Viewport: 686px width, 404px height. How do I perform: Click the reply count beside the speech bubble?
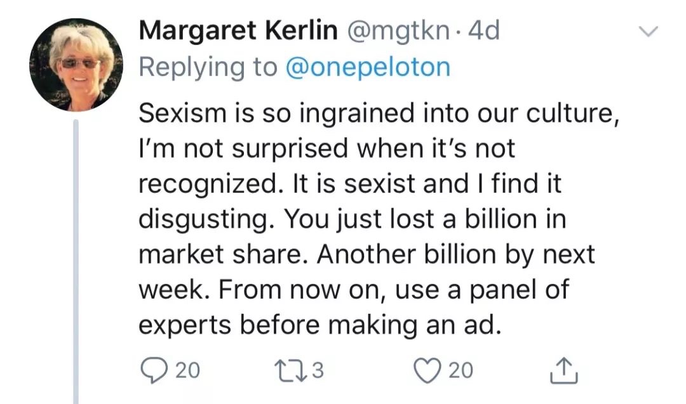187,370
